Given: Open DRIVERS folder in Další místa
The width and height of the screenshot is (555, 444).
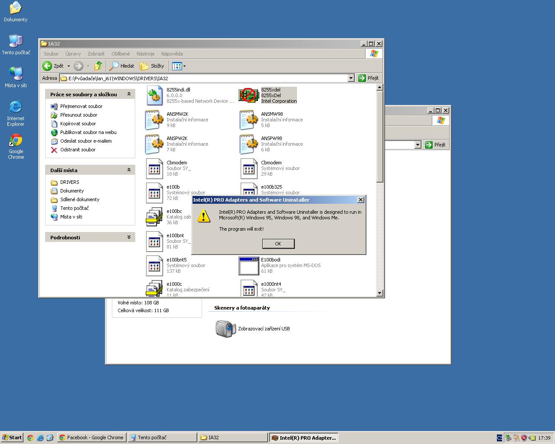Looking at the screenshot, I should [69, 182].
